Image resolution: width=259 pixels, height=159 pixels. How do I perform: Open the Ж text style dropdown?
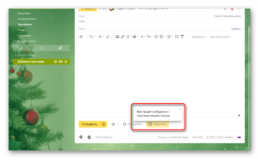click(x=101, y=37)
